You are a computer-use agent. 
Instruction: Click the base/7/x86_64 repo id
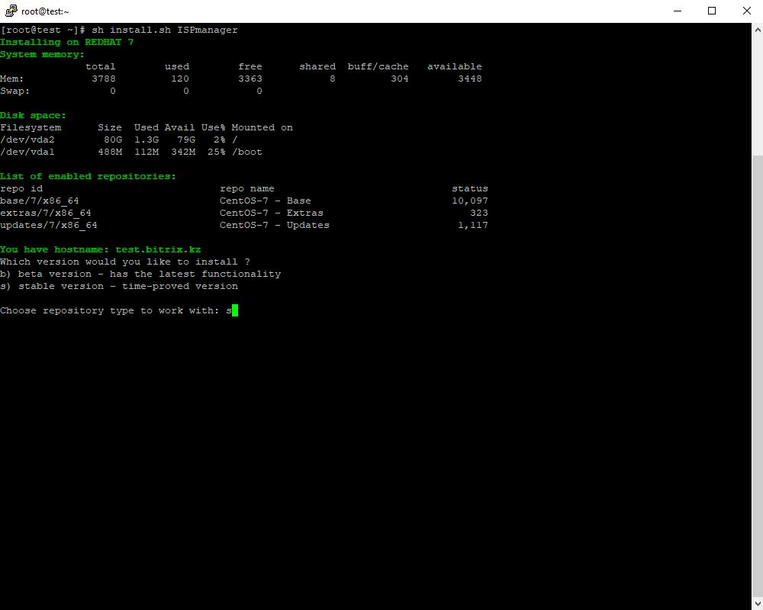pyautogui.click(x=40, y=201)
